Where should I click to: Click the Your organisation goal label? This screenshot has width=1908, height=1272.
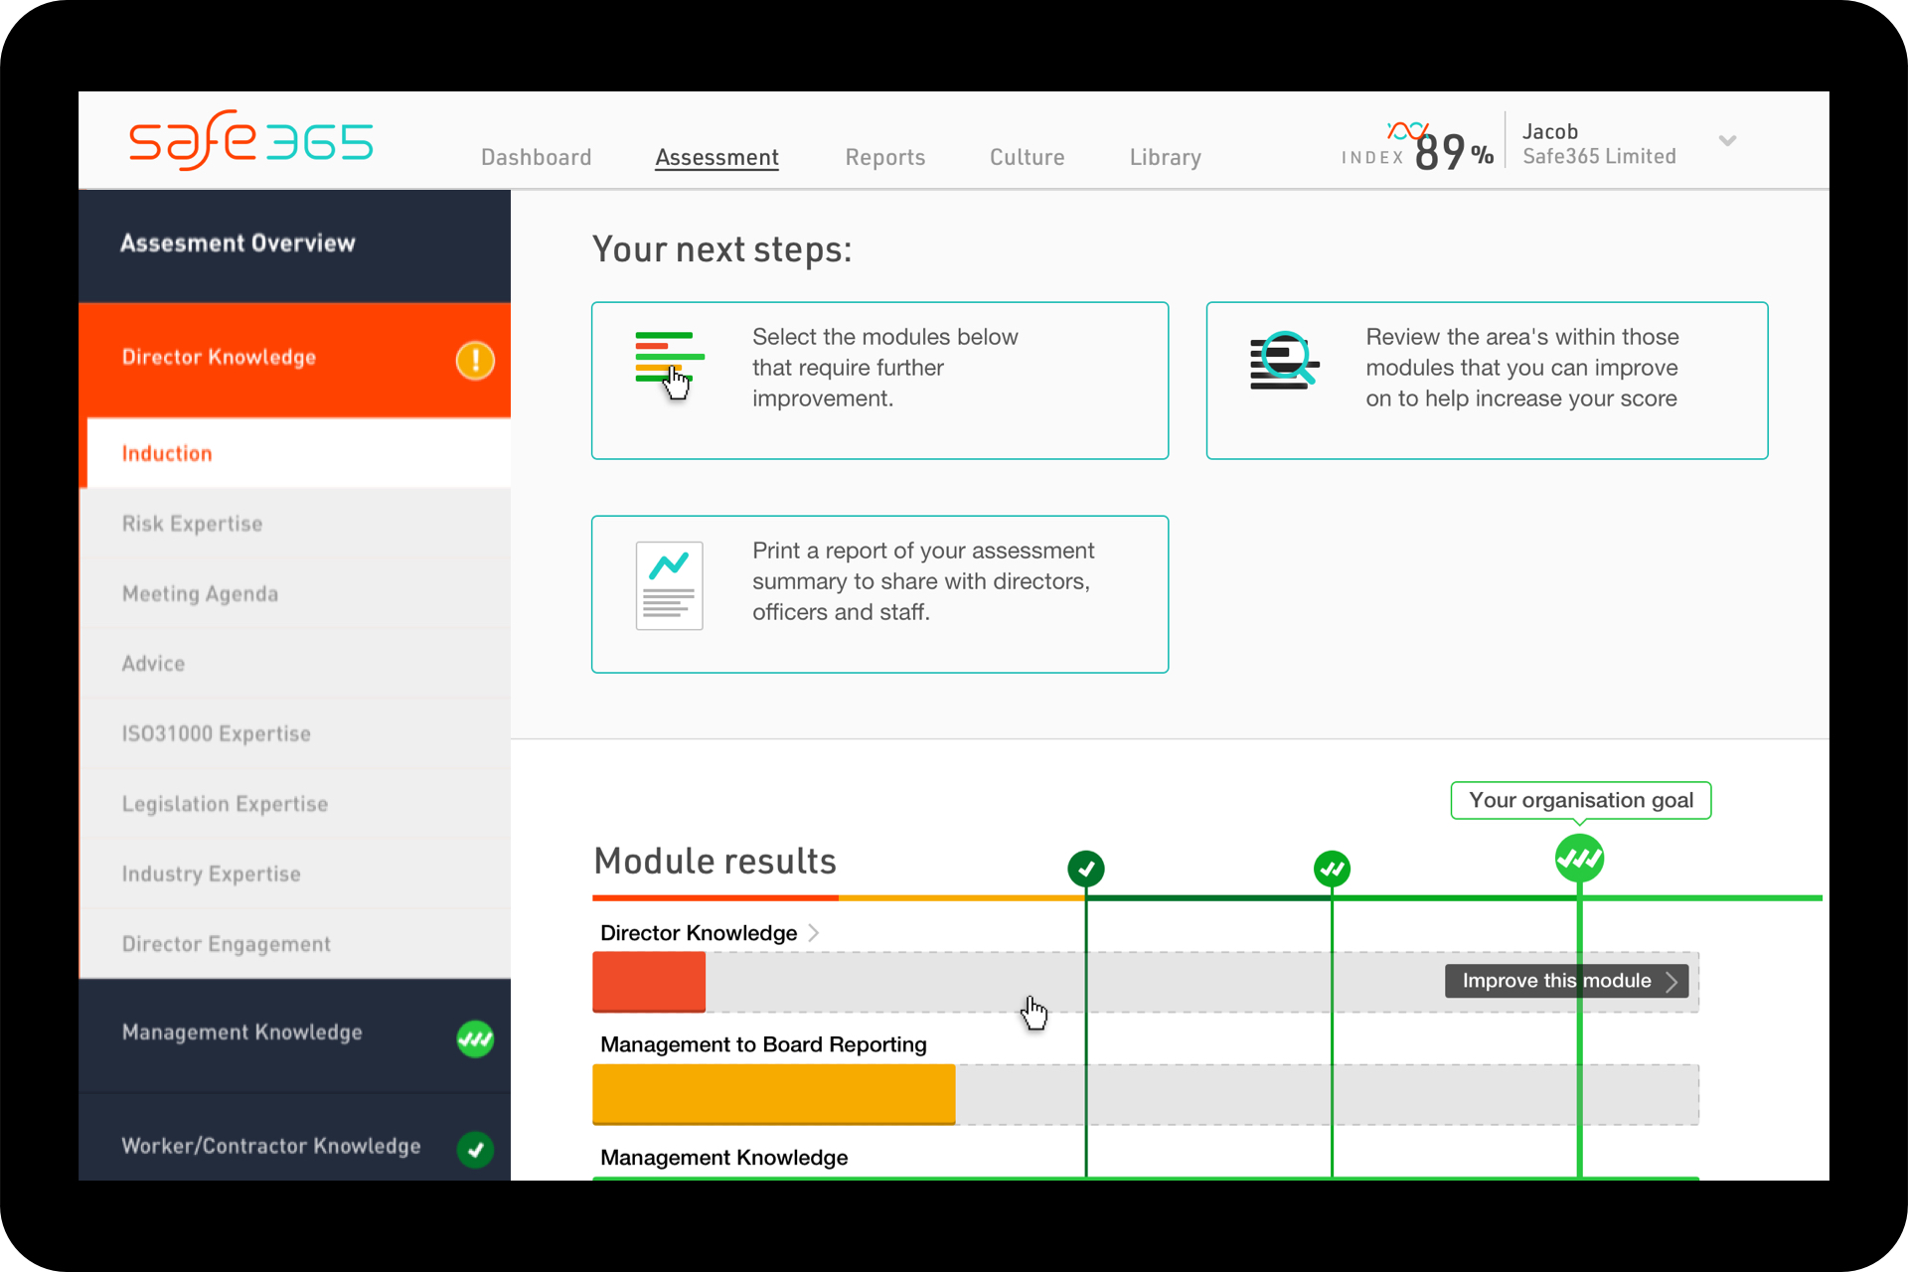[1580, 800]
